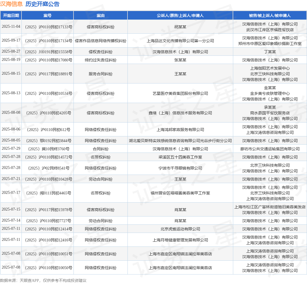Image resolution: width=307 pixels, height=283 pixels.
Task: Select case number (2025)冀10民终3760号
Action: [x=49, y=149]
